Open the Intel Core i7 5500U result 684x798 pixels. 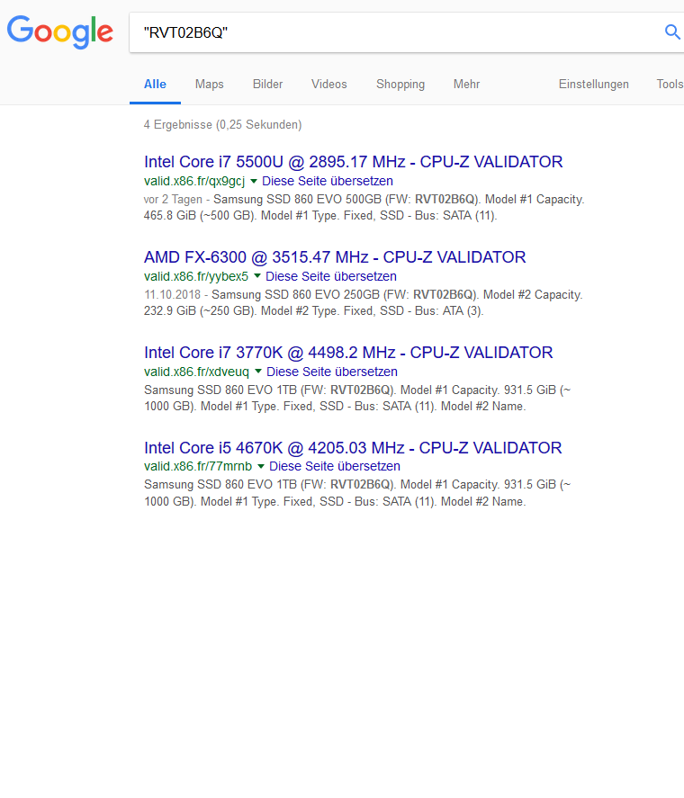(353, 161)
